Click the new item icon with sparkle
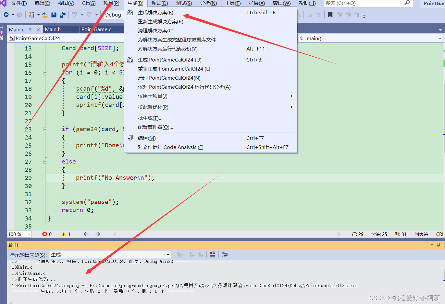 coord(31,15)
